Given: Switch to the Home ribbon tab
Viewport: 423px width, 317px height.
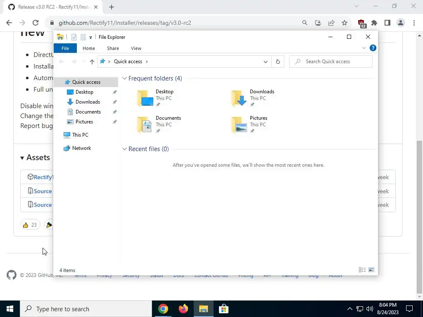Looking at the screenshot, I should coord(89,48).
